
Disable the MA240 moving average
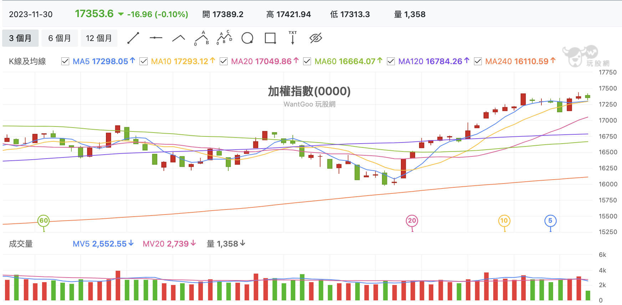[x=478, y=61]
